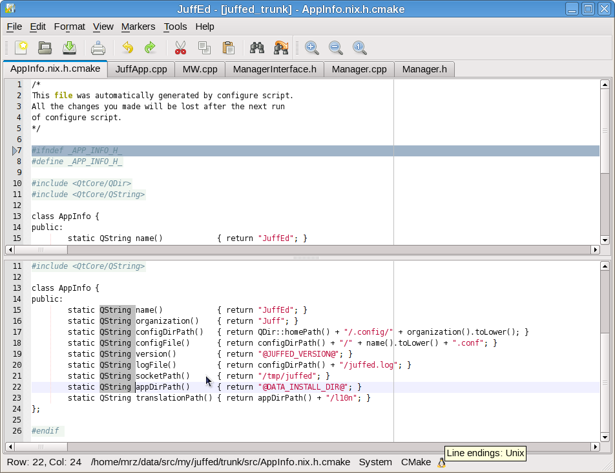The width and height of the screenshot is (615, 473).
Task: Open the Tools menu
Action: (x=175, y=26)
